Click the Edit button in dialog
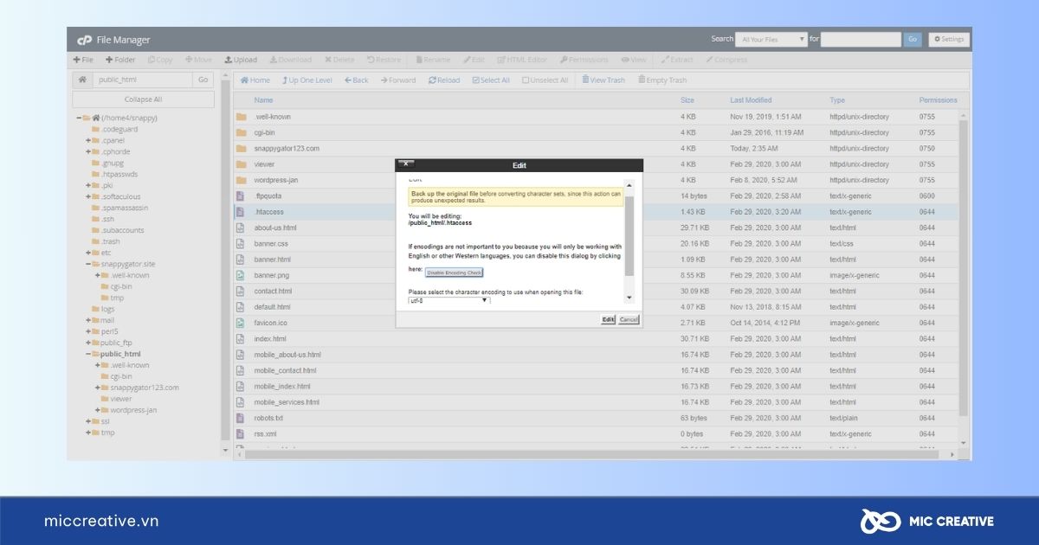The width and height of the screenshot is (1039, 545). coord(608,319)
